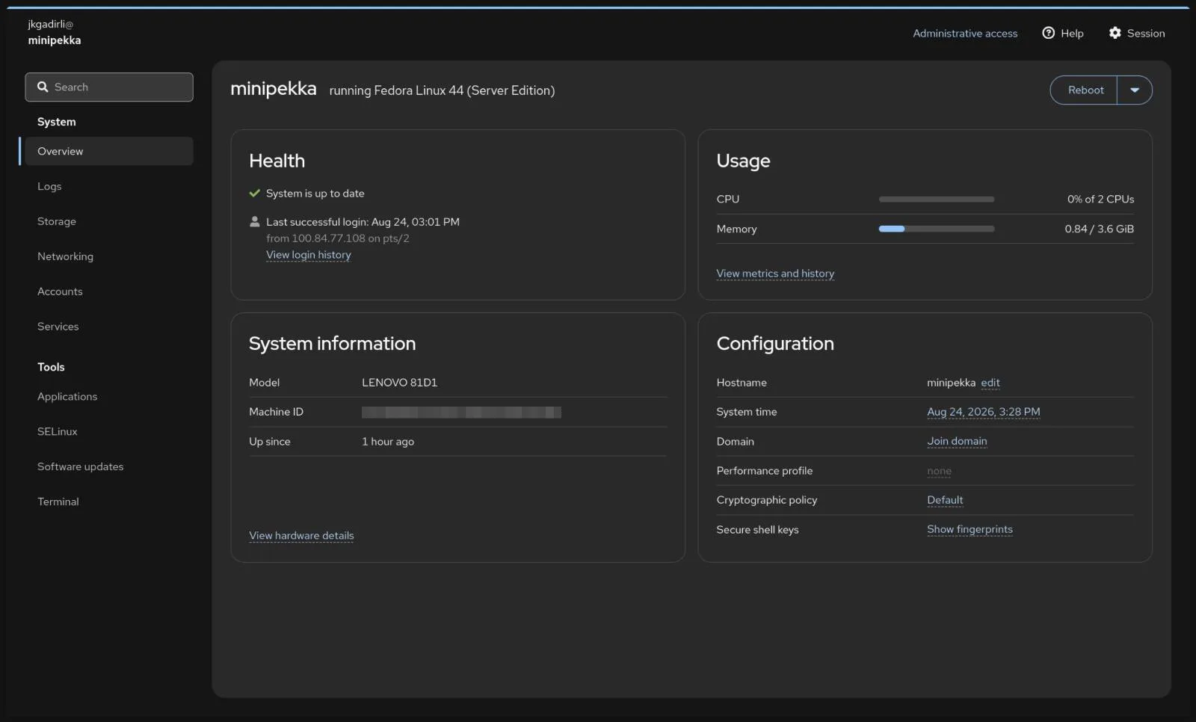
Task: Click the user icon beside last login
Action: tap(254, 221)
